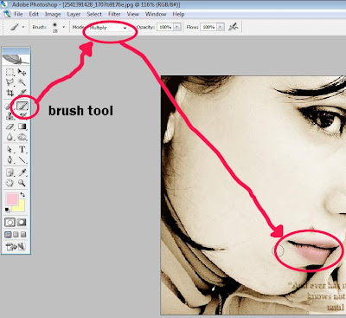Click the feather logo atop toolbox
This screenshot has height=318, width=346.
pyautogui.click(x=16, y=59)
